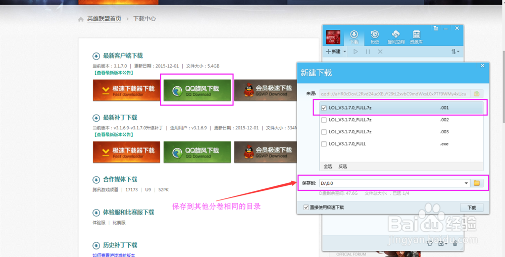Click the pause task icon
Viewport: 505px width, 257px height.
point(368,52)
